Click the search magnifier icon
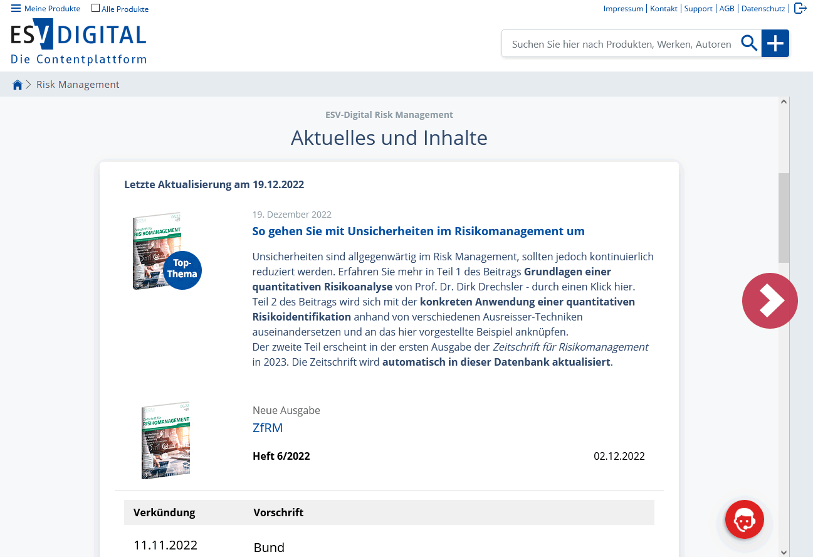This screenshot has width=813, height=557. pos(749,43)
